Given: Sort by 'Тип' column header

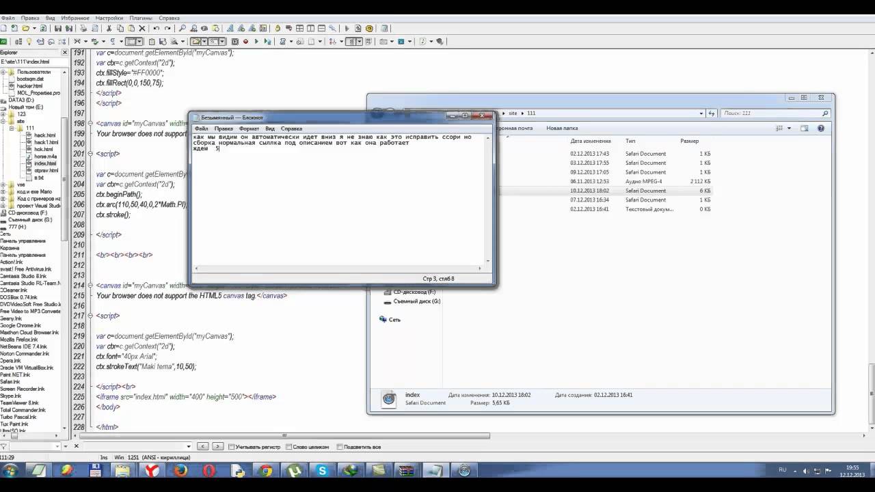Looking at the screenshot, I should pyautogui.click(x=630, y=141).
